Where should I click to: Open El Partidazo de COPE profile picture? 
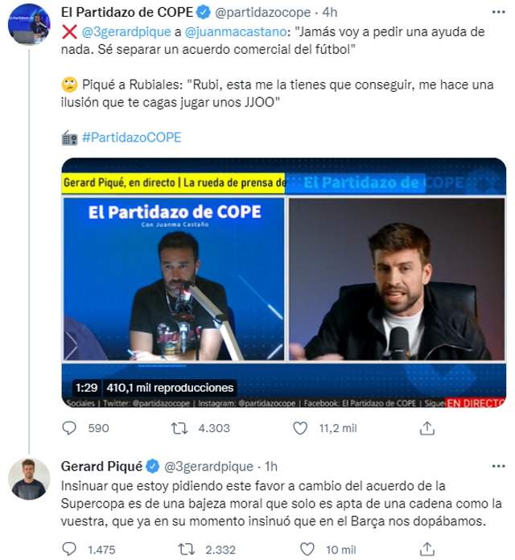coord(29,24)
